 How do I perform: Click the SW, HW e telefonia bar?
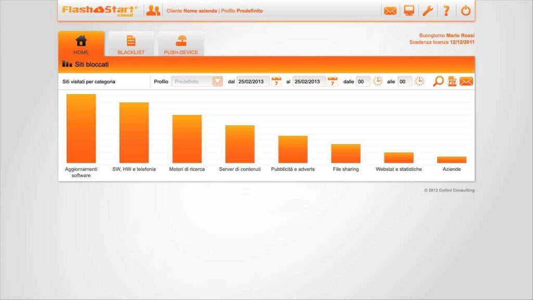tap(134, 133)
